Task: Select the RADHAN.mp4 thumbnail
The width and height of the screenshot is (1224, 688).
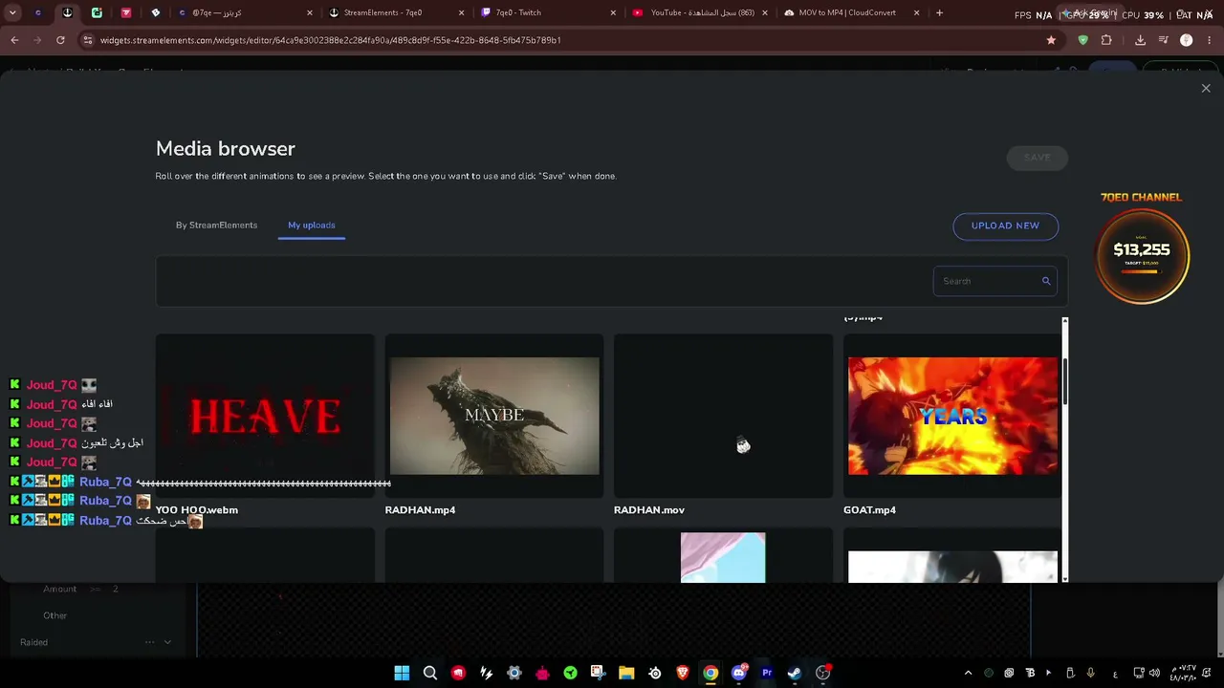Action: (494, 416)
